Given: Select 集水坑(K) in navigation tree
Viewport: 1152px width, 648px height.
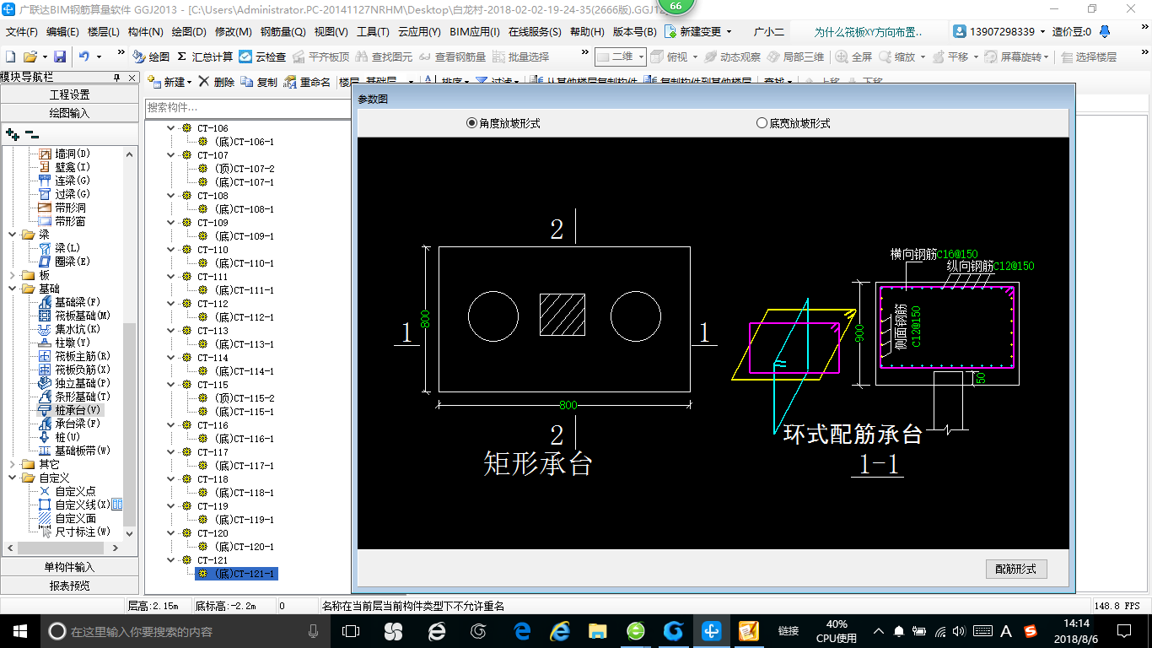Looking at the screenshot, I should click(70, 329).
